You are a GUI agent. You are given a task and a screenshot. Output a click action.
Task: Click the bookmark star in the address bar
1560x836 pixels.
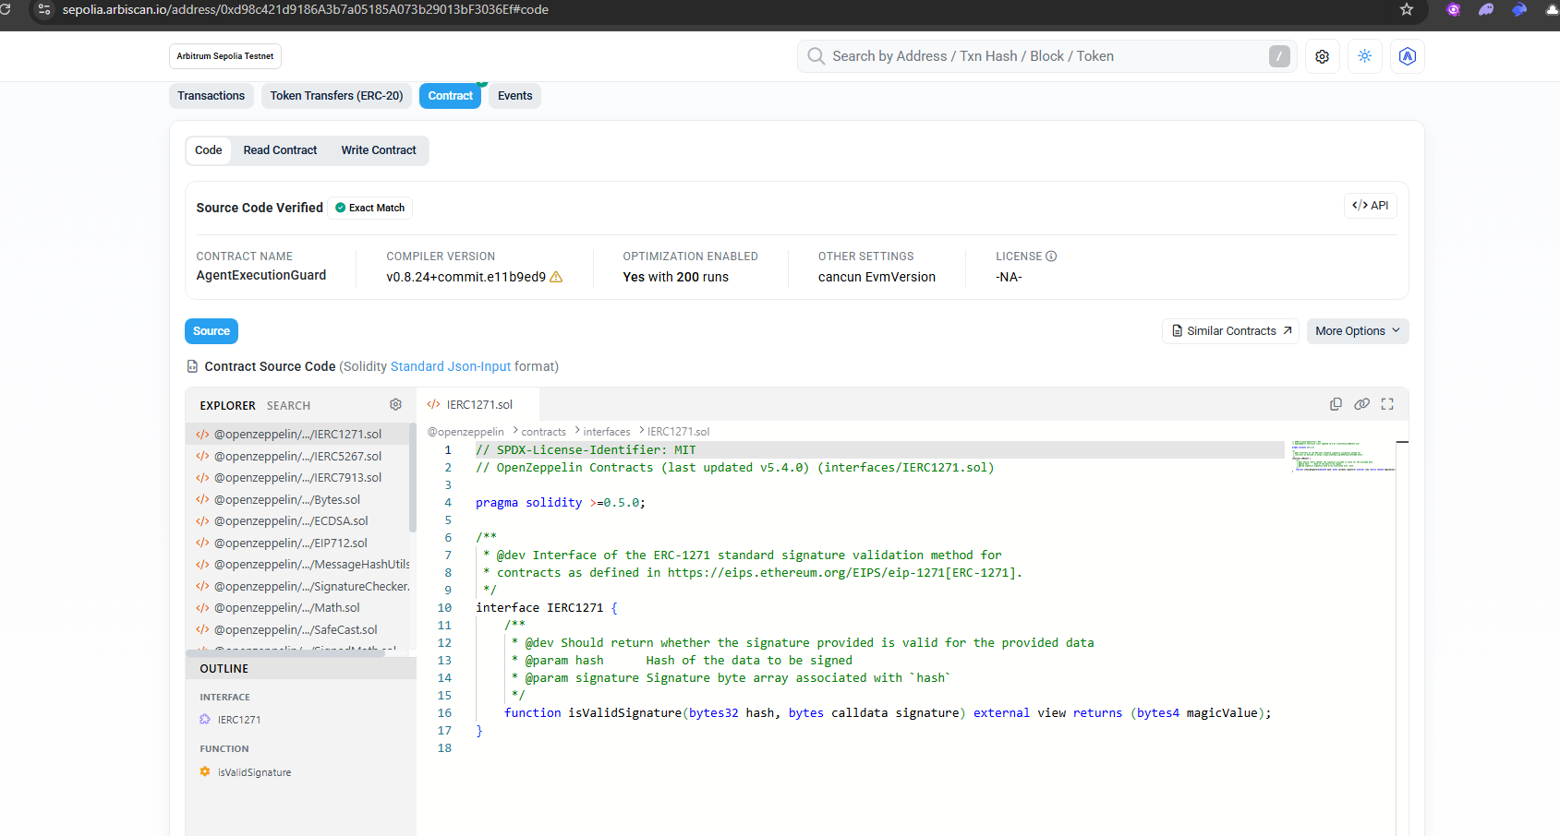tap(1407, 9)
